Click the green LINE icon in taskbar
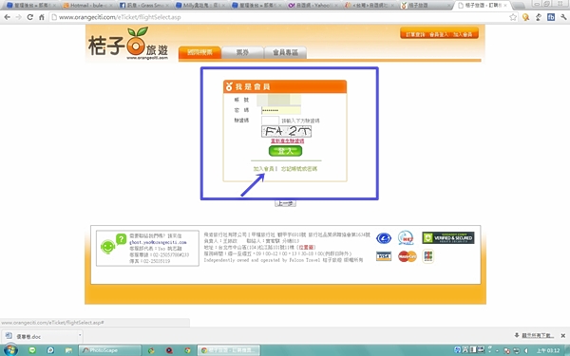This screenshot has height=356, width=570. pos(32,350)
